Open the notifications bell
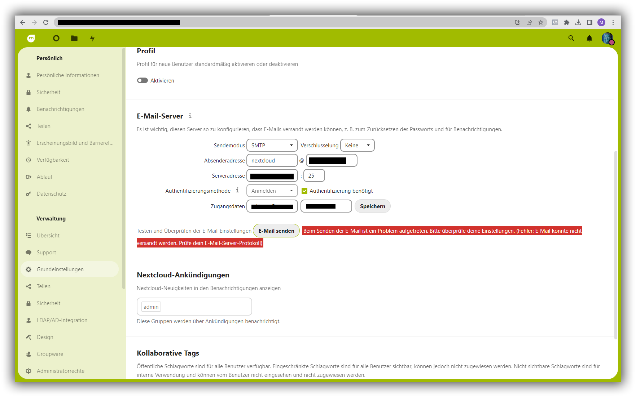The width and height of the screenshot is (636, 397). [x=589, y=38]
